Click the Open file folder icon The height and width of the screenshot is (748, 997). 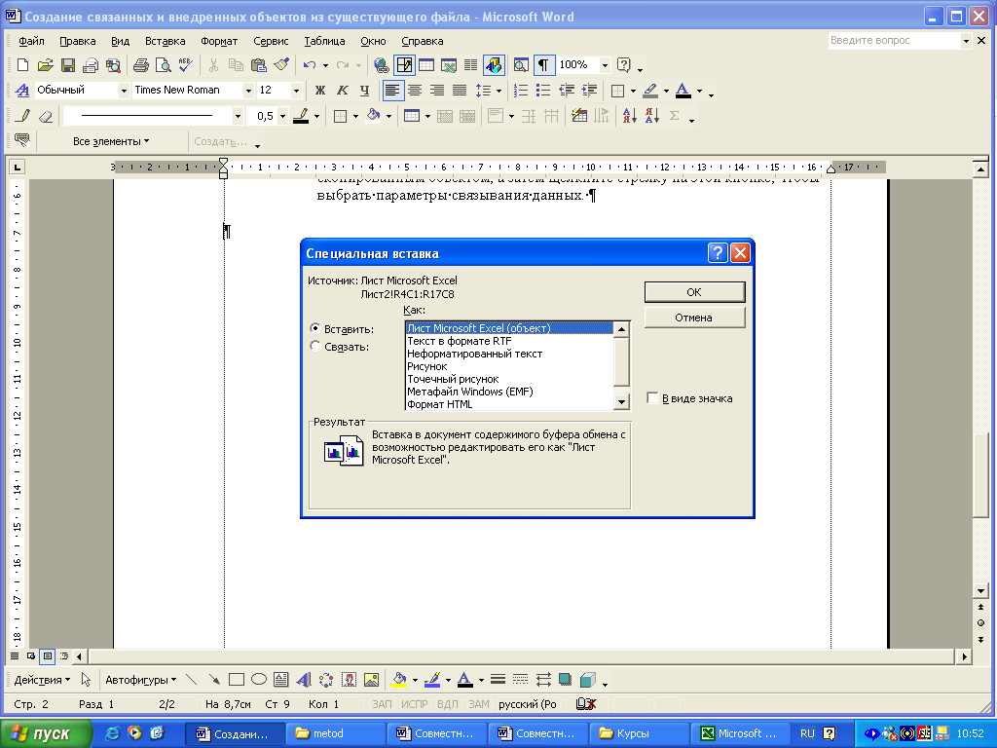[x=45, y=65]
